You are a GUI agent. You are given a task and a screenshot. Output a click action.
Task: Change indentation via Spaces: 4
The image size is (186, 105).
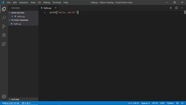pos(145,103)
